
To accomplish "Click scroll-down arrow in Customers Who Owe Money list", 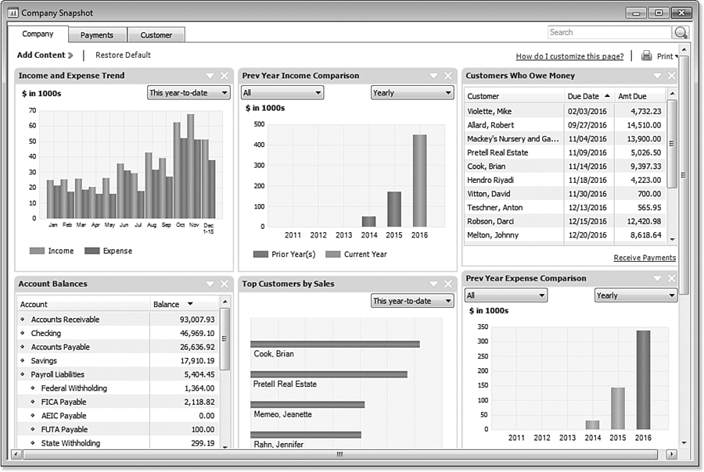I will [672, 240].
